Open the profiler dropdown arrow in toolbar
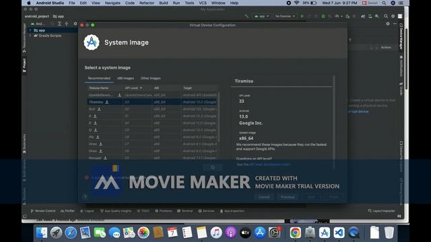 coord(341,16)
